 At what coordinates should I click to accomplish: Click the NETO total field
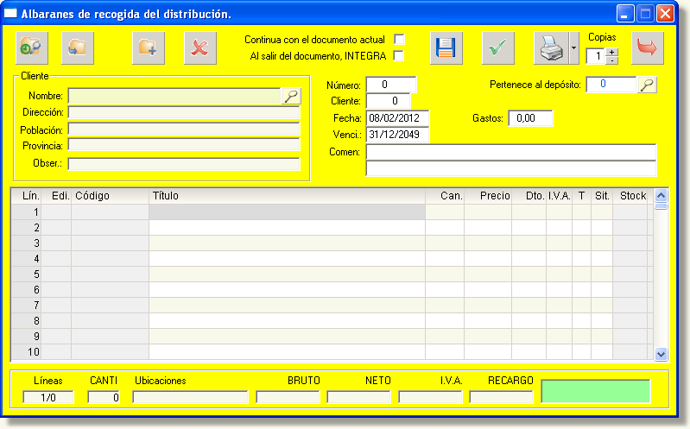(359, 397)
